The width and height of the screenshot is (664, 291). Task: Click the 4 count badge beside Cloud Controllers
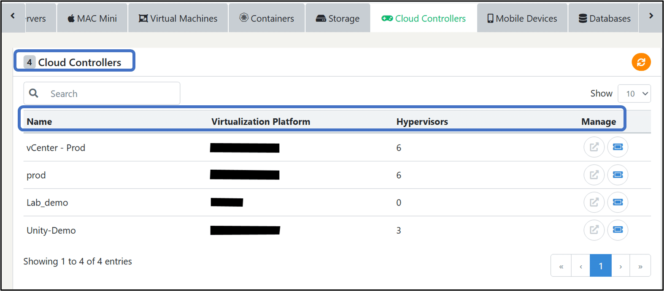click(x=29, y=62)
